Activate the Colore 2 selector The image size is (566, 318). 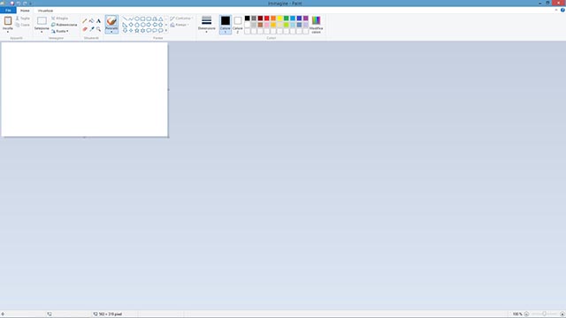click(238, 25)
